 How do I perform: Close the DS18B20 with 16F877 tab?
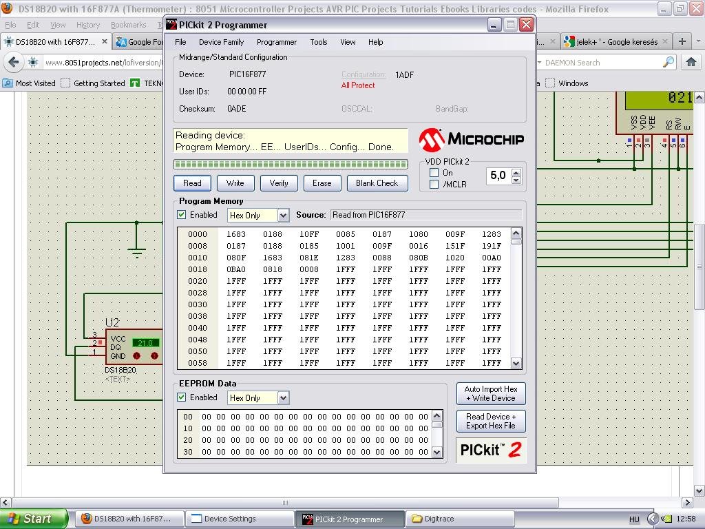coord(105,41)
